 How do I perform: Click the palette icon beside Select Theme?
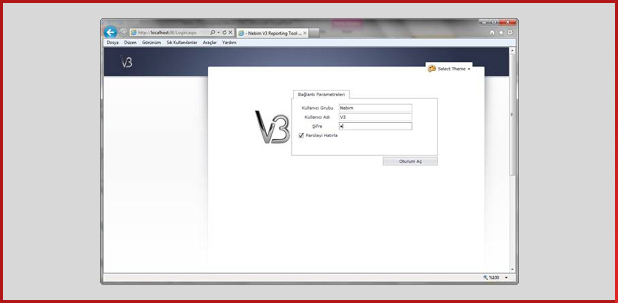431,69
